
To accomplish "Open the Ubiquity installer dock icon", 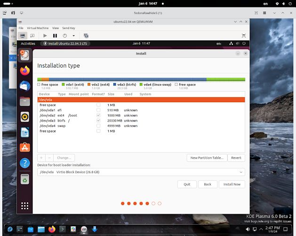I will 25,55.
